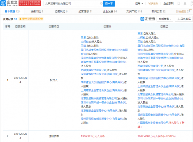Click the 导出数据 export button
The height and width of the screenshot is (142, 193).
point(184,19)
